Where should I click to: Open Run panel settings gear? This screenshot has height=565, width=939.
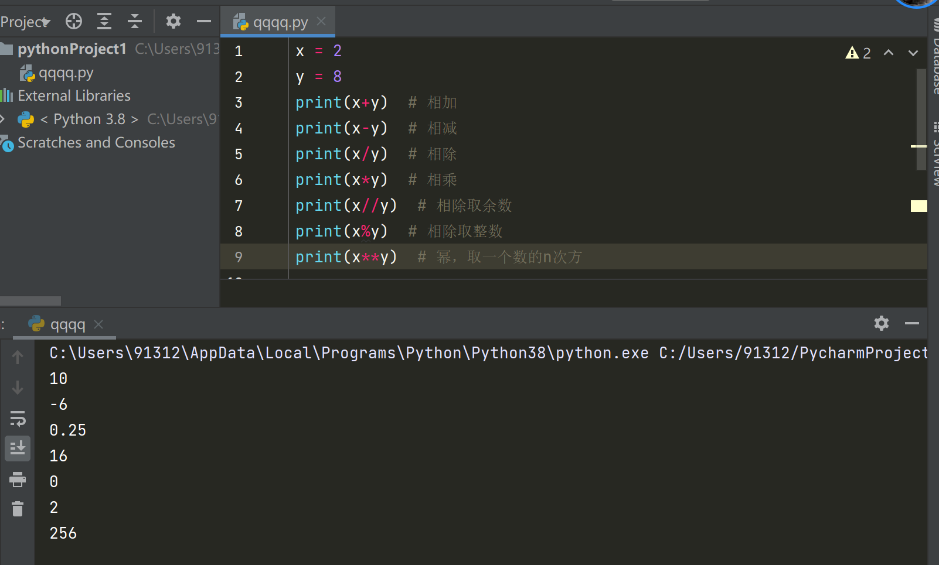[x=882, y=323]
